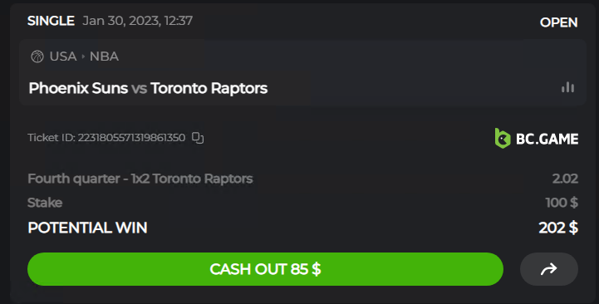Click the POTENTIAL WIN label

point(87,228)
